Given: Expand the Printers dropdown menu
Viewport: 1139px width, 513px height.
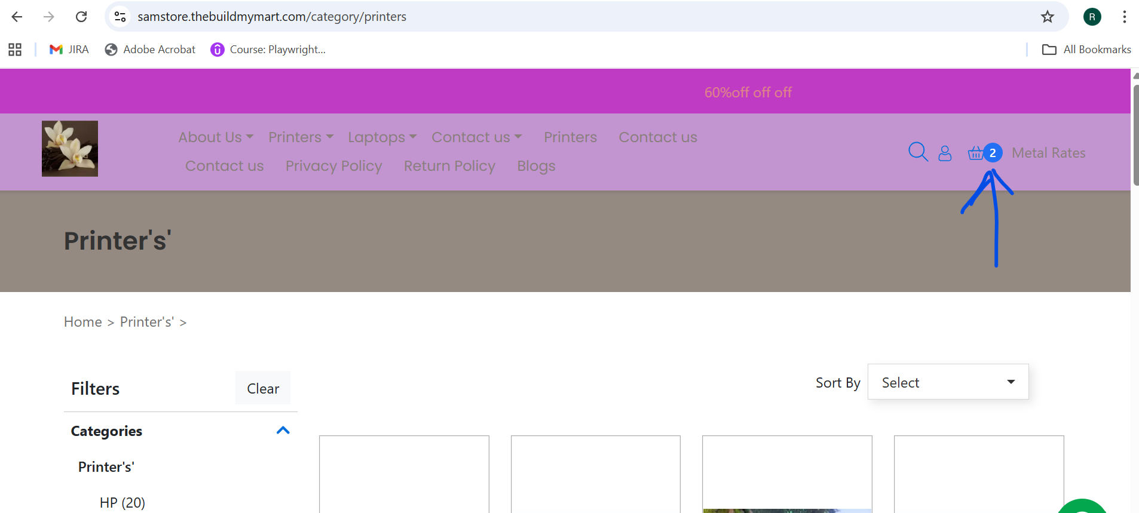Looking at the screenshot, I should point(301,137).
